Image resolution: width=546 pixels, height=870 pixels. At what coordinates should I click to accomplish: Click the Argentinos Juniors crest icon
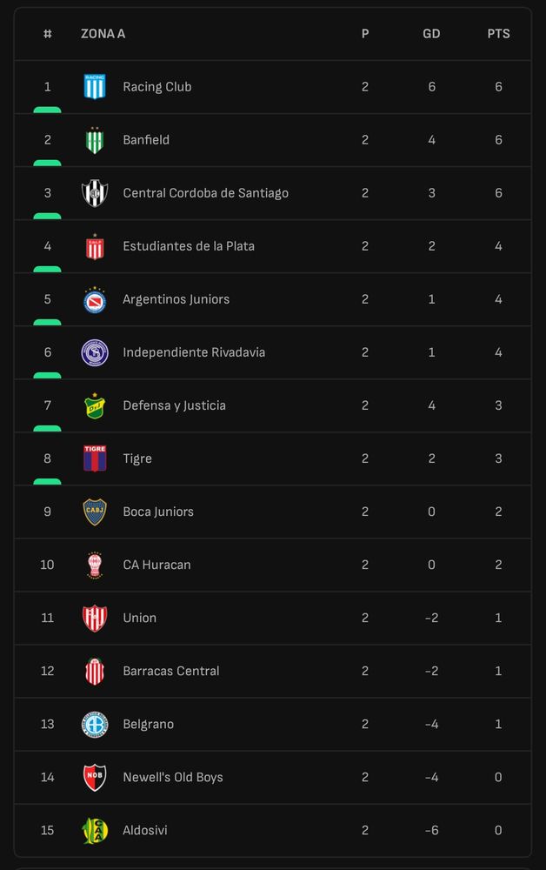(x=95, y=299)
